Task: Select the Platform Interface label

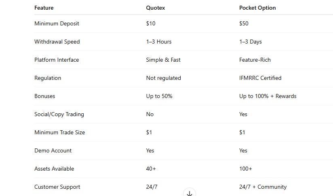Action: [57, 60]
